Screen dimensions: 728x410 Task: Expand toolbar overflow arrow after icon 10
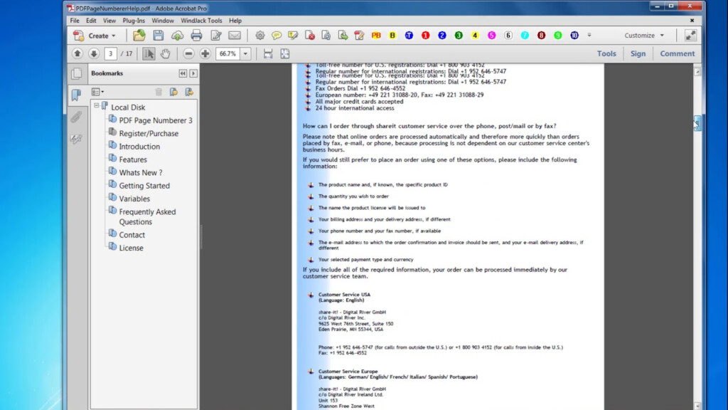(589, 36)
